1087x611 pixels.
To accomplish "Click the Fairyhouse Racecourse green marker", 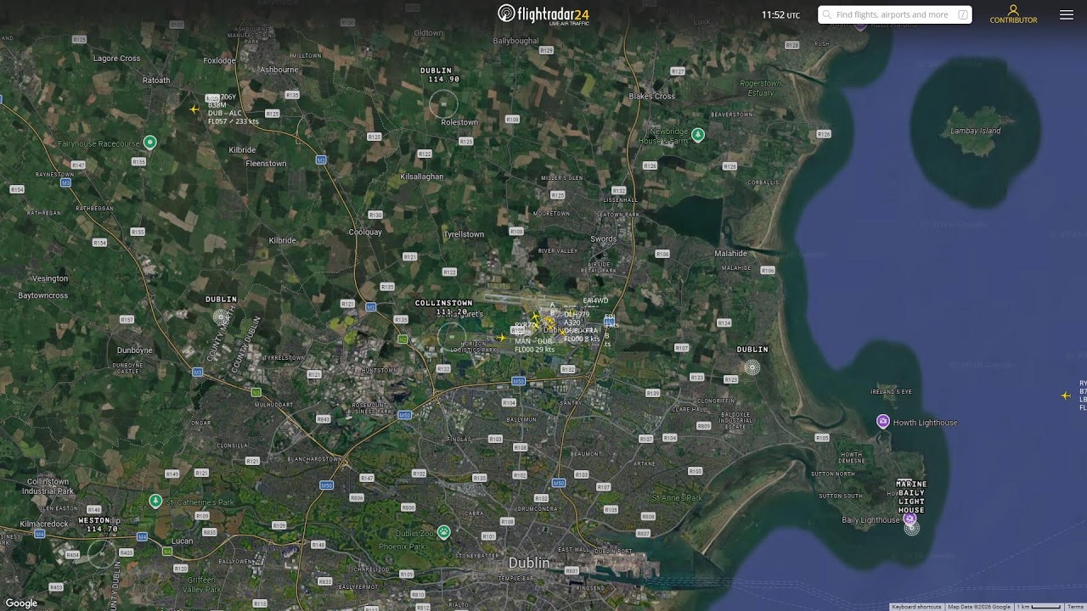I will (150, 143).
